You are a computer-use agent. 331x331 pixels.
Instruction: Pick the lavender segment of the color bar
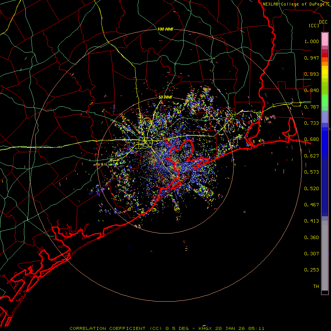(x=325, y=117)
